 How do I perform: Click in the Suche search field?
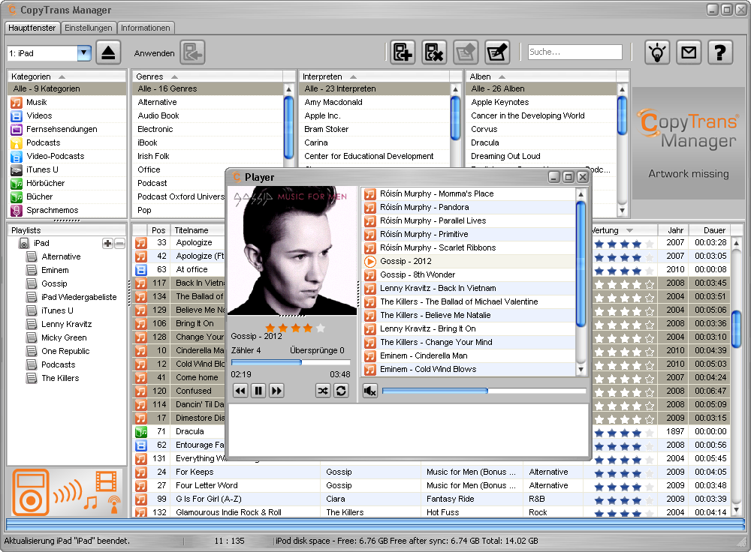(x=575, y=52)
